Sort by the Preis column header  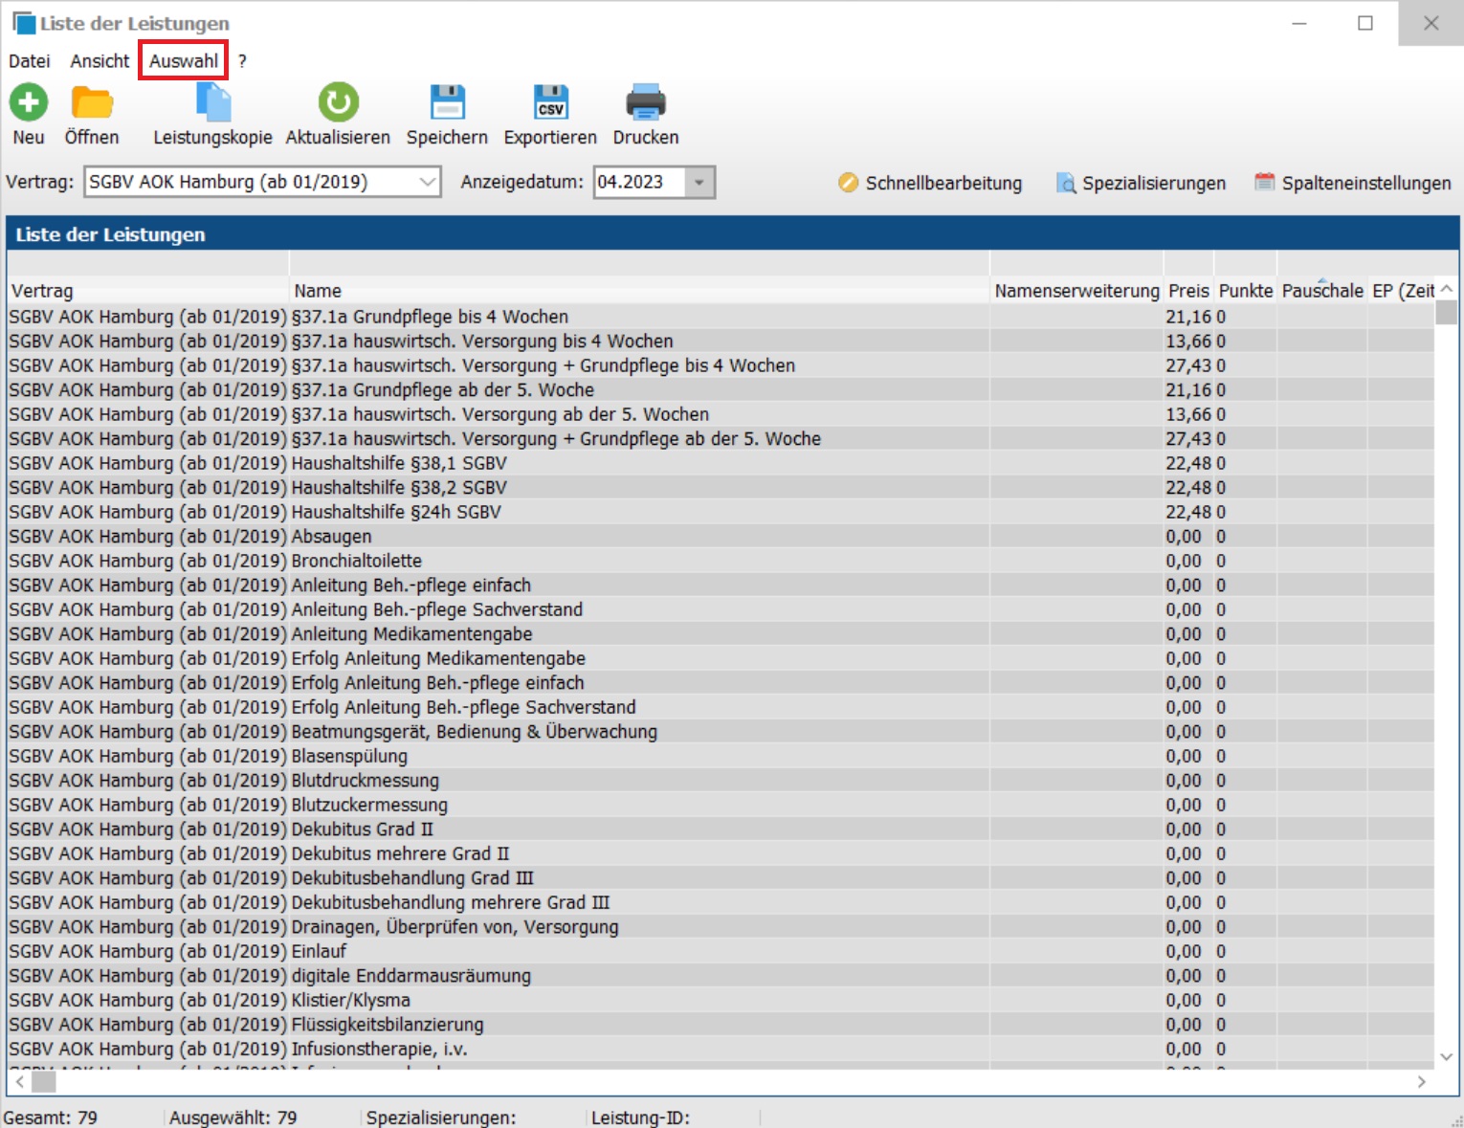pyautogui.click(x=1188, y=291)
